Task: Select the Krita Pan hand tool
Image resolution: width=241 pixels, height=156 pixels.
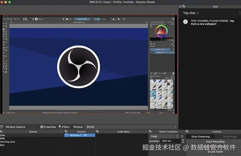Action: [x=6, y=71]
